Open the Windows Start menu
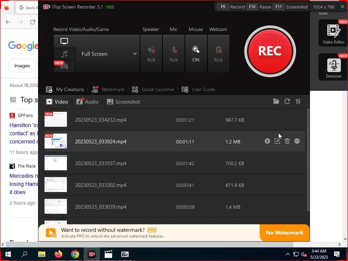The width and height of the screenshot is (348, 261). pyautogui.click(x=8, y=254)
